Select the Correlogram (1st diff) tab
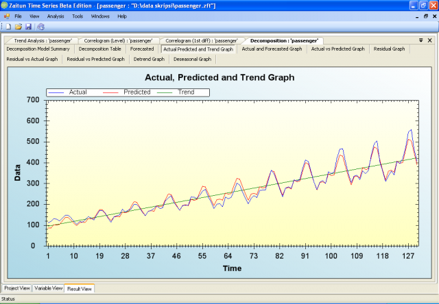The image size is (439, 304). tap(202, 41)
